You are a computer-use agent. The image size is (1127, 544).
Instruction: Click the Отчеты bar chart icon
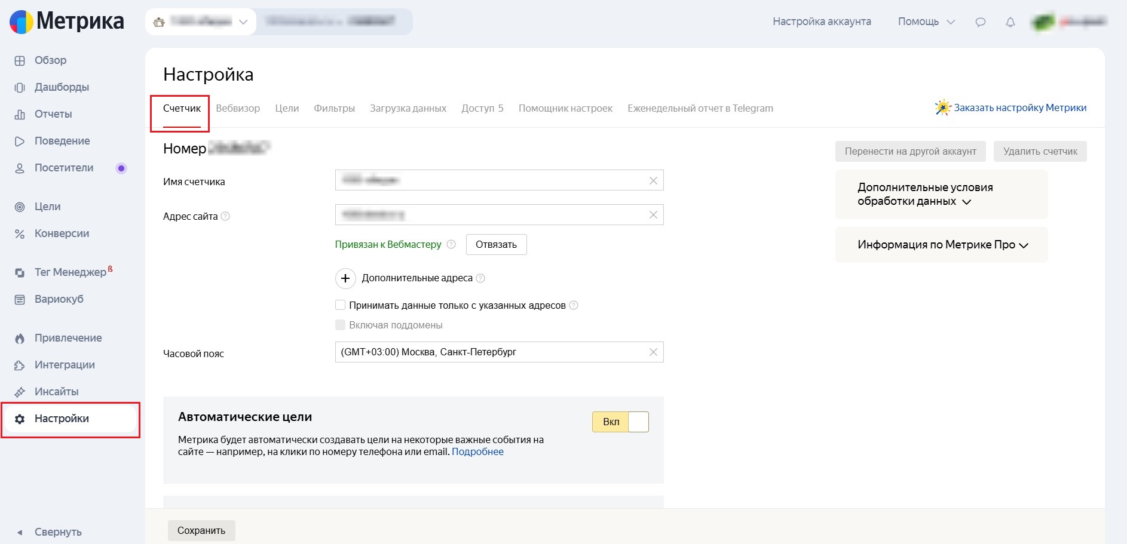(20, 115)
